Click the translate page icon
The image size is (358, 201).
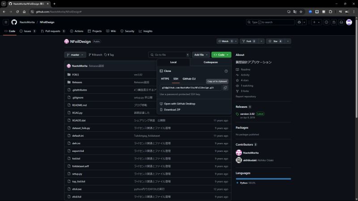(295, 12)
